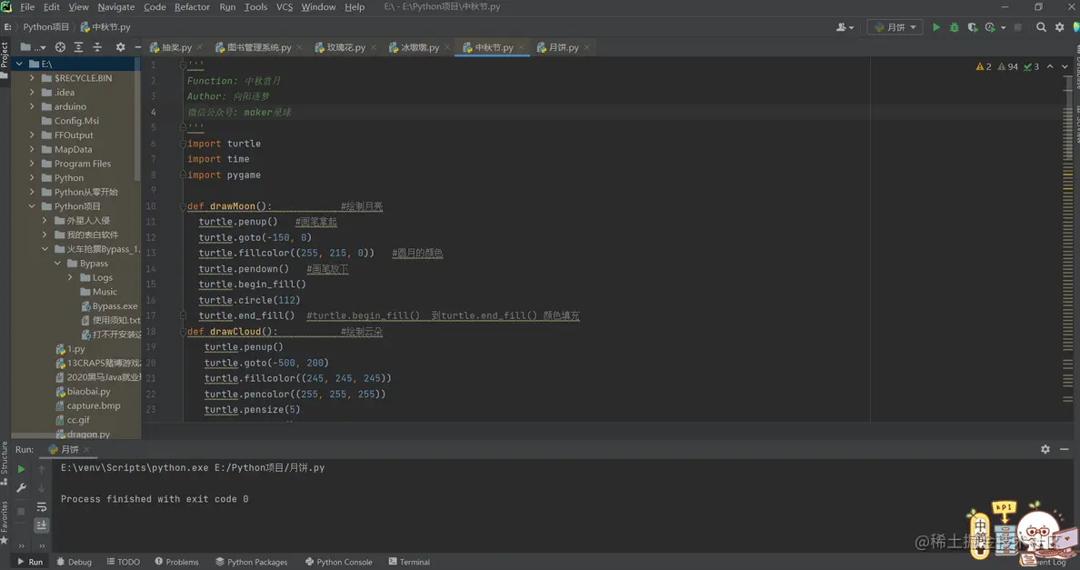Open the Structure side tool window button
The width and height of the screenshot is (1080, 570).
coord(5,463)
